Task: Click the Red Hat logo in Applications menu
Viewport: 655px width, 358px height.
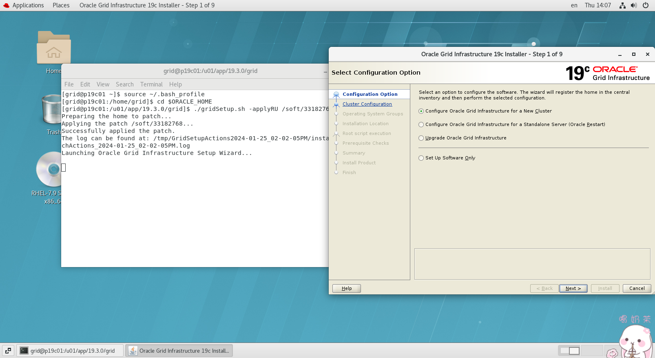Action: point(6,5)
